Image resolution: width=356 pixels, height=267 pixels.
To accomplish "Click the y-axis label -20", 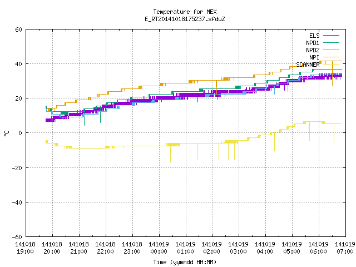I will click(17, 168).
